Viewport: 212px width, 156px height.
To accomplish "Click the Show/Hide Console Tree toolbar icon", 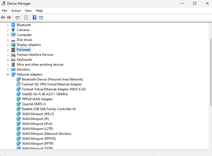I will pos(18,18).
